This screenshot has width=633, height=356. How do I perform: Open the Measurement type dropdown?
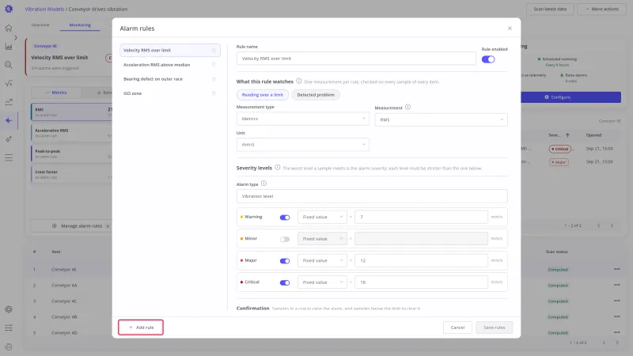(303, 119)
